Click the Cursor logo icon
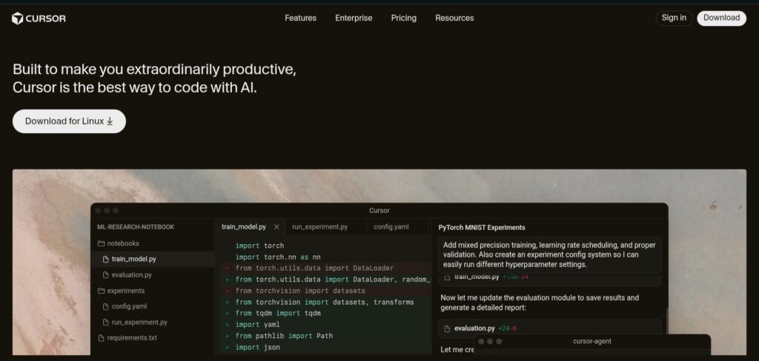The height and width of the screenshot is (361, 759). tap(18, 18)
